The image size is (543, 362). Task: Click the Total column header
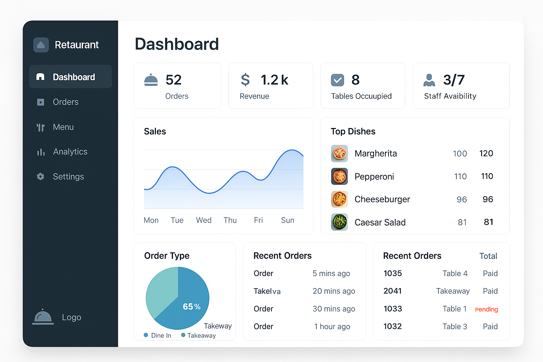(x=488, y=256)
